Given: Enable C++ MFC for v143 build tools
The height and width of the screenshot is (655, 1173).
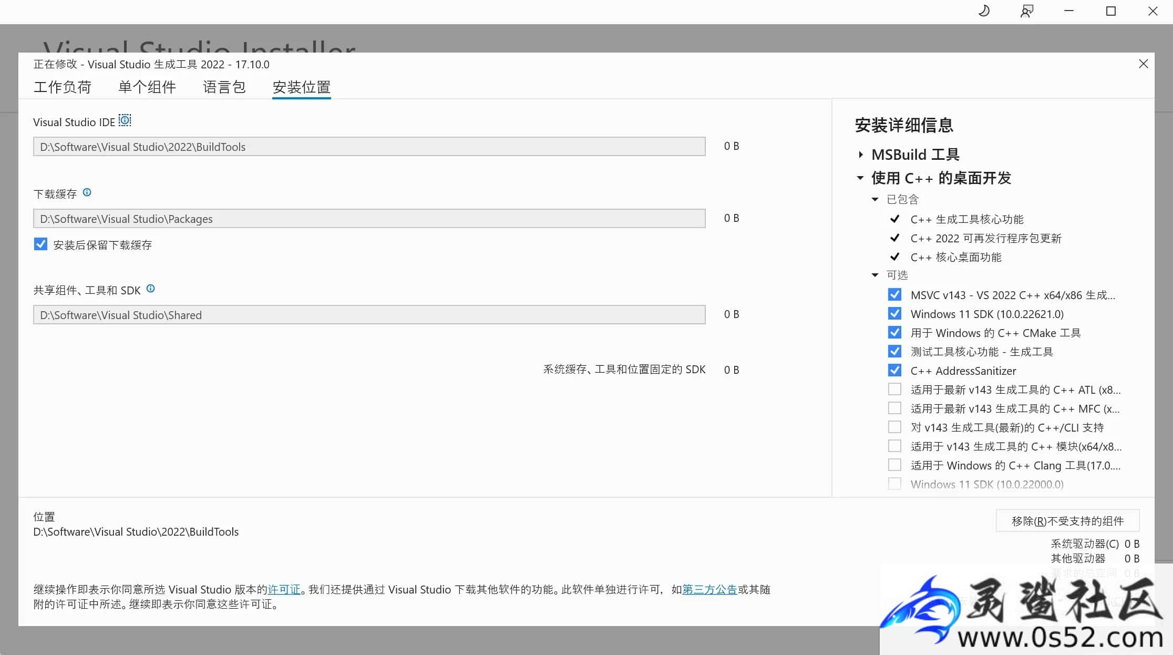Looking at the screenshot, I should [x=894, y=408].
